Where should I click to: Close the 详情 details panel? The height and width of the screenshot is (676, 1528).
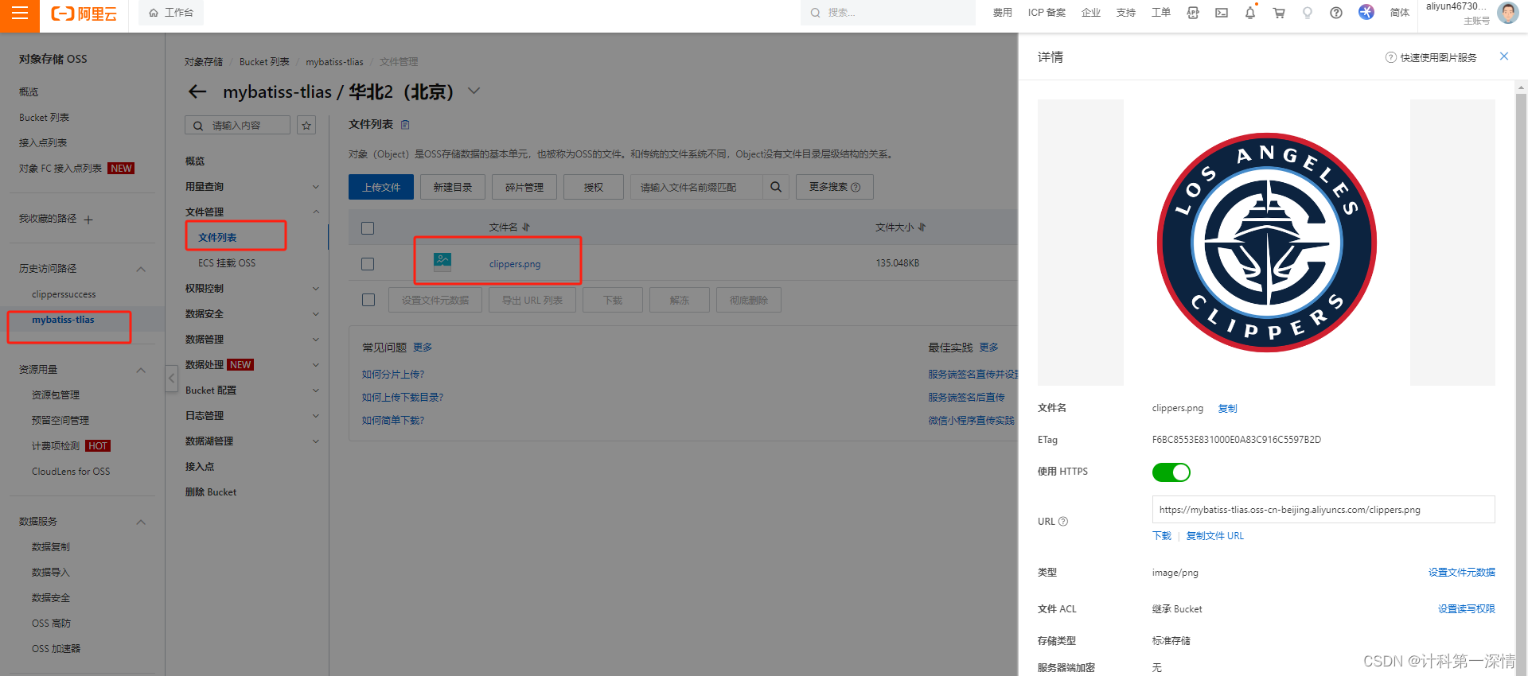tap(1503, 56)
